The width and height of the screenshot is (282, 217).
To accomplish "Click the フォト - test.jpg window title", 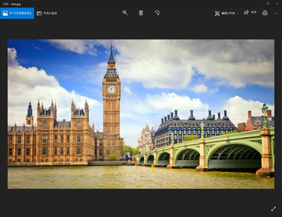I will point(11,4).
